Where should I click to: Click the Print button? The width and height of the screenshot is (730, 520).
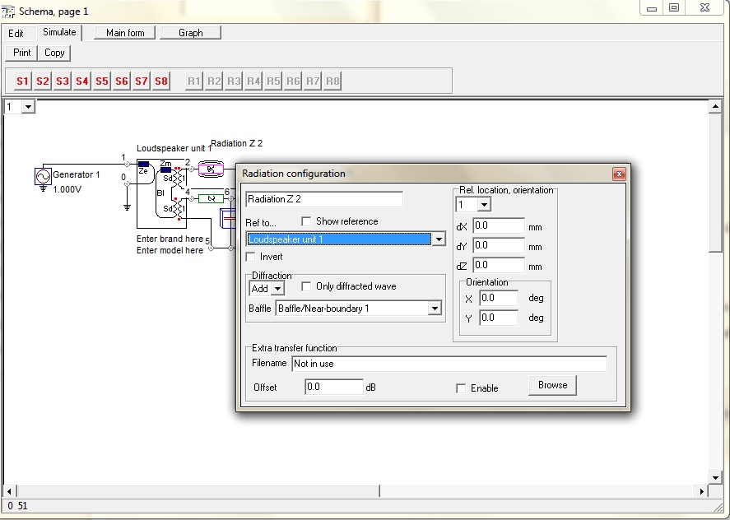(21, 53)
